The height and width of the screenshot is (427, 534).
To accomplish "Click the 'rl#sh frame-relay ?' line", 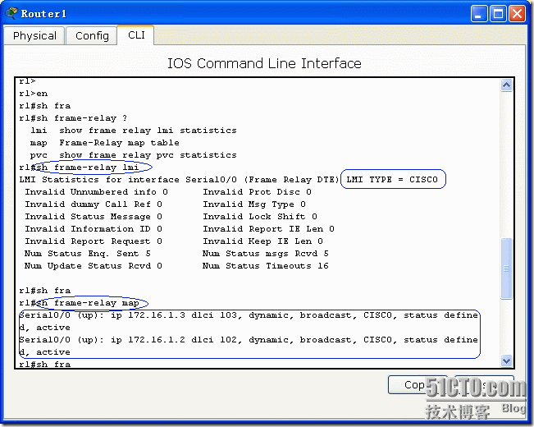I will click(73, 118).
